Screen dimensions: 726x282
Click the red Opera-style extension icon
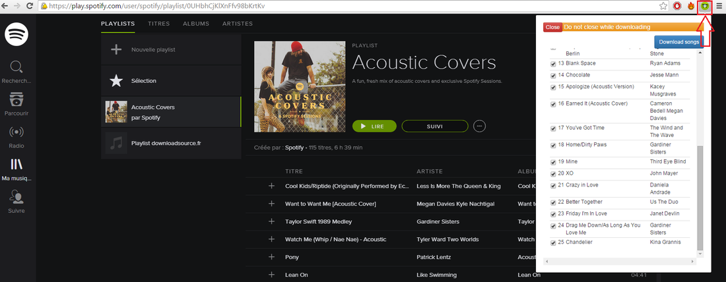[677, 6]
